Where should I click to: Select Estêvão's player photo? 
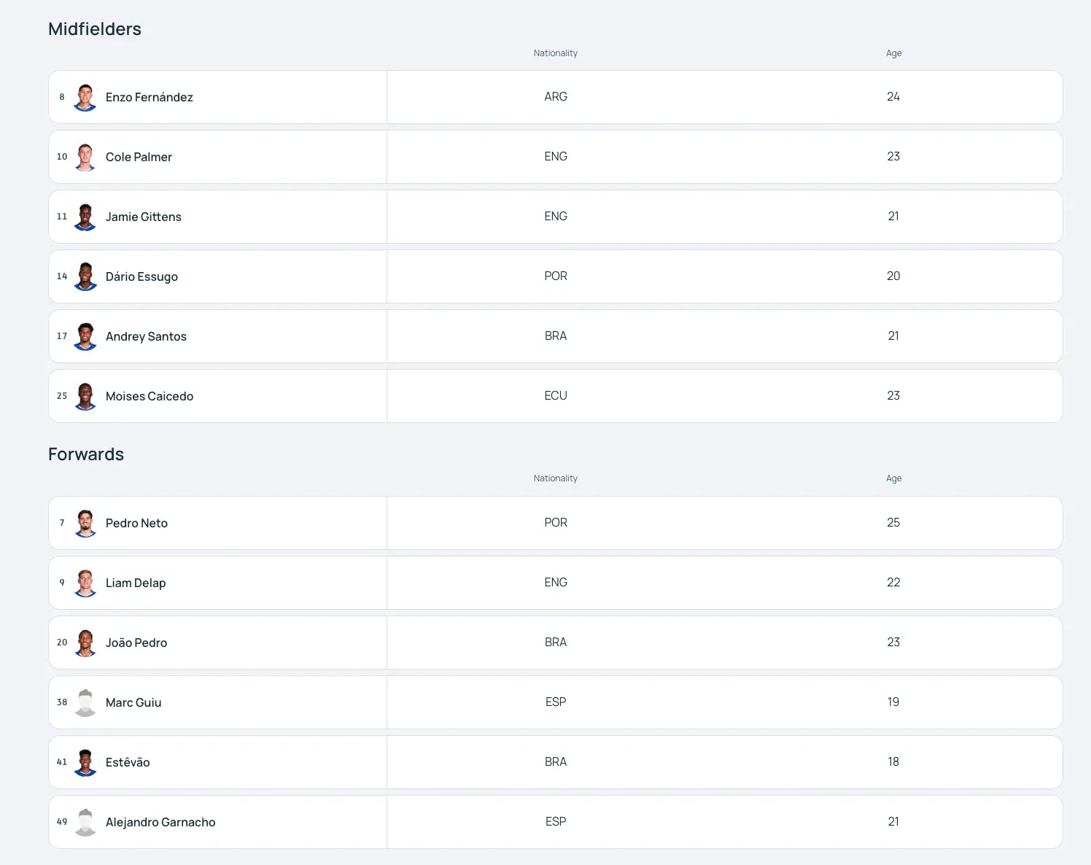pyautogui.click(x=85, y=762)
